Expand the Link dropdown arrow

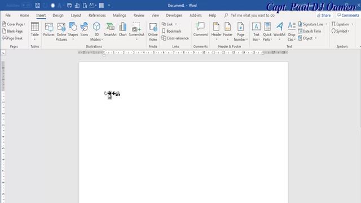176,24
